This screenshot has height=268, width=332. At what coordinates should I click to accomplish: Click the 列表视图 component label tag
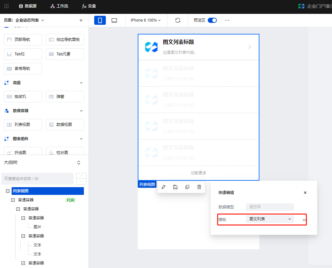coord(147,184)
